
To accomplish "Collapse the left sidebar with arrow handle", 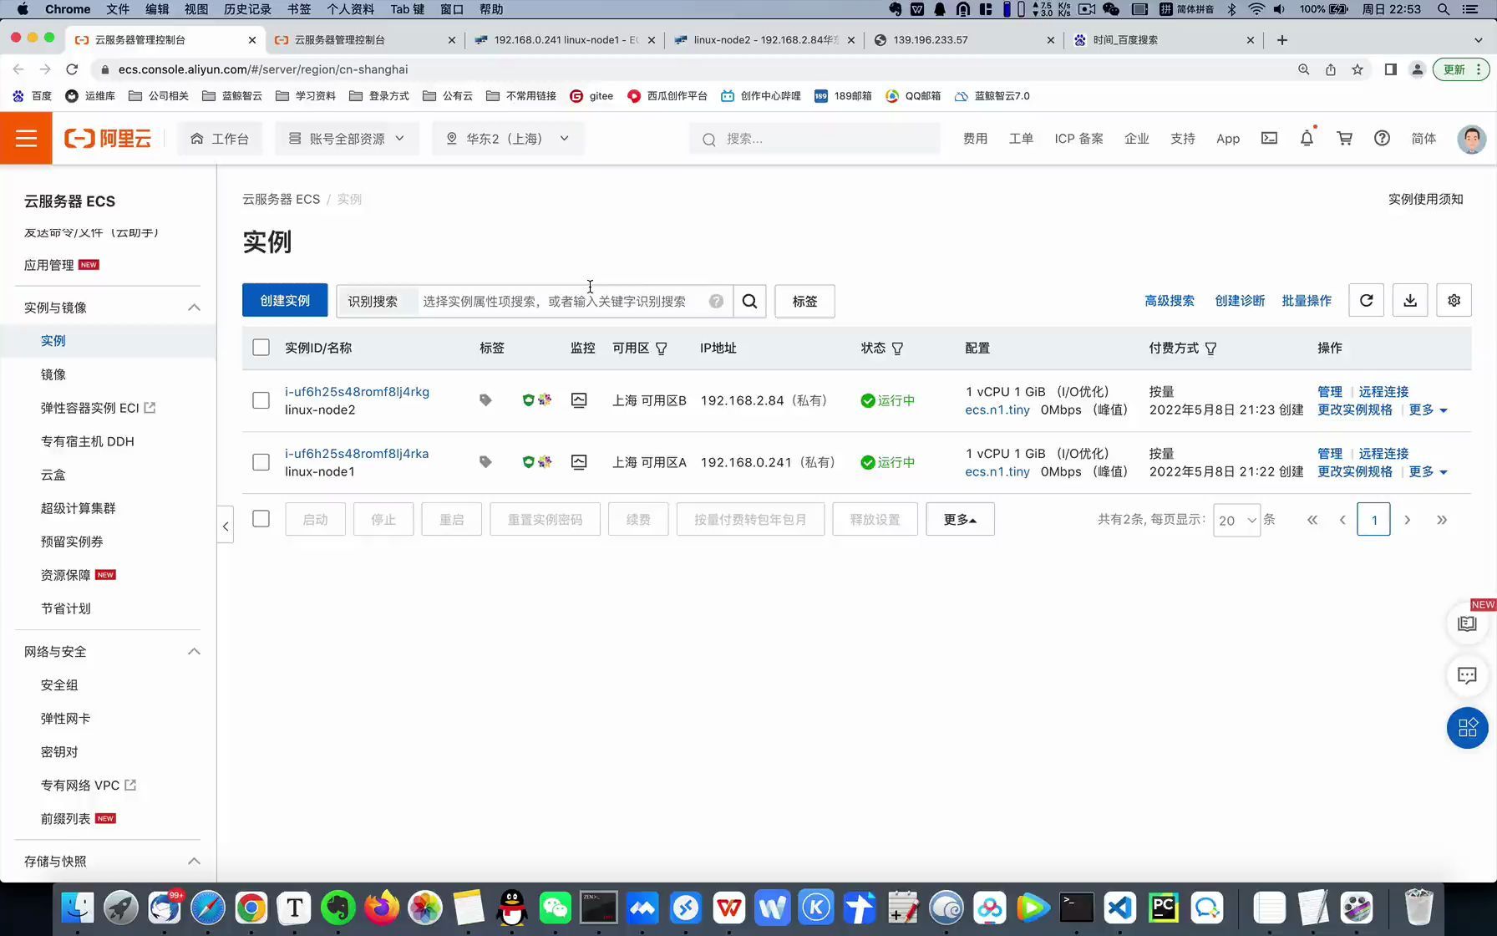I will [x=226, y=526].
